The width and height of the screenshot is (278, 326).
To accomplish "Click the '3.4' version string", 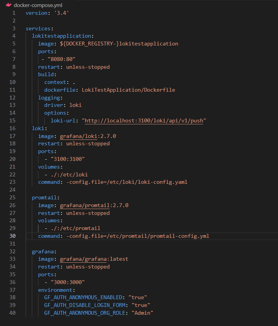I will coord(61,13).
